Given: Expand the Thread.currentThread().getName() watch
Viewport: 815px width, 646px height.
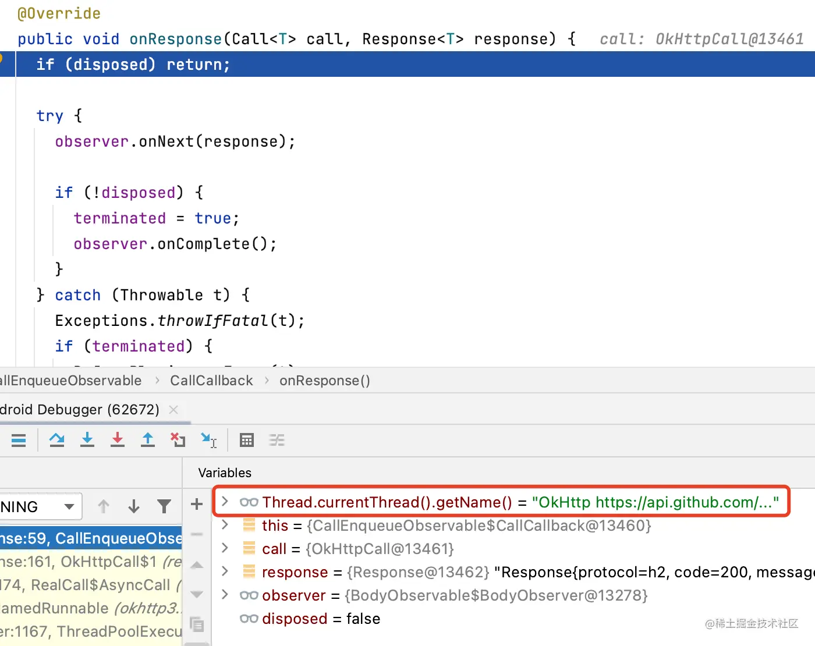Looking at the screenshot, I should pos(225,502).
